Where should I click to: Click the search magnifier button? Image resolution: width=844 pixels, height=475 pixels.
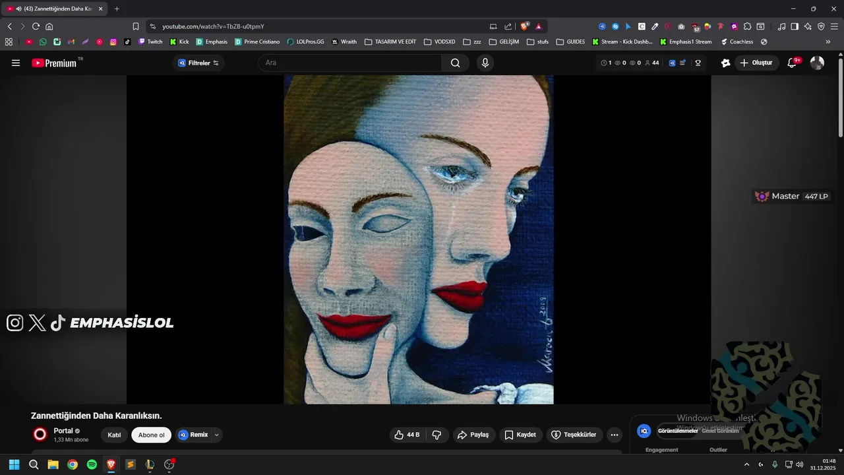click(x=456, y=63)
